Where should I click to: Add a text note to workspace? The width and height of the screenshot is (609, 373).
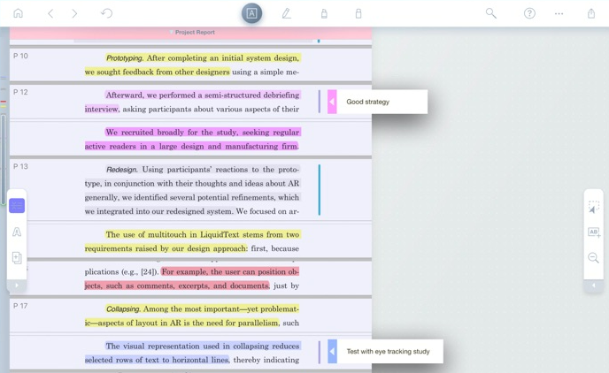click(x=594, y=232)
